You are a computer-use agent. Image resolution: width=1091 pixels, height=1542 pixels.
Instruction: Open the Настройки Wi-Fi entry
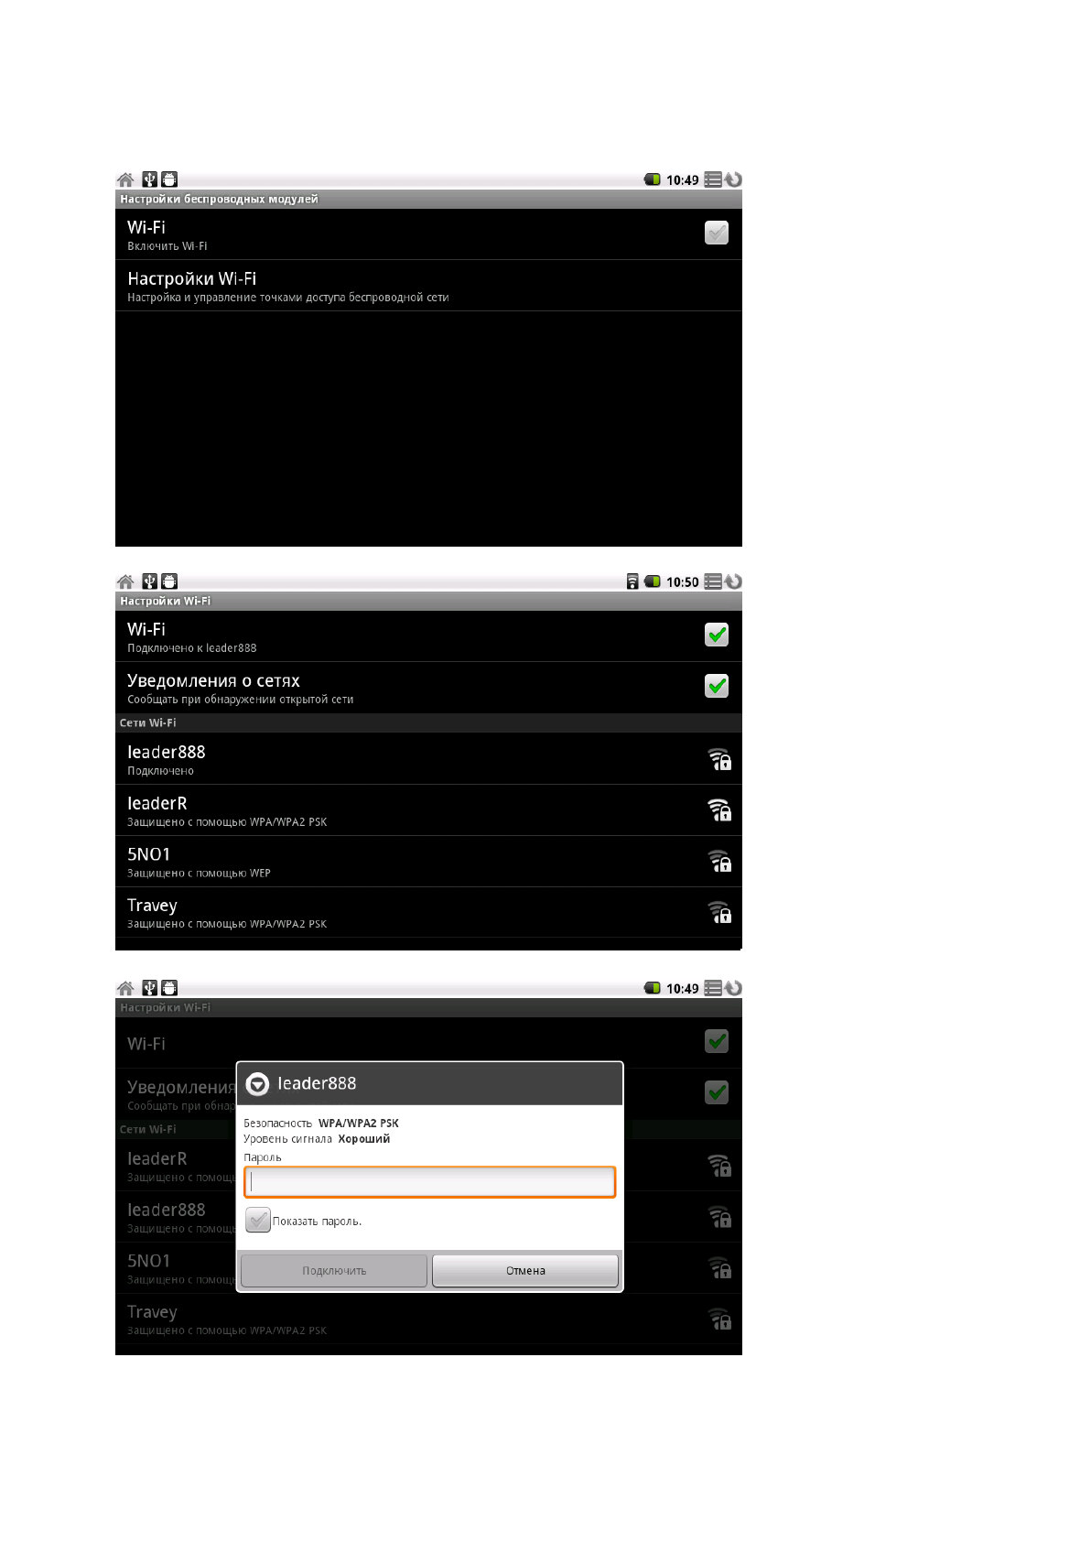click(x=428, y=286)
